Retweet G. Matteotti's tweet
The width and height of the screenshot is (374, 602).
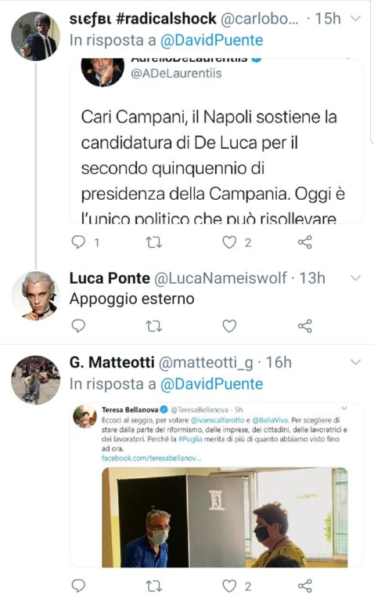153,586
